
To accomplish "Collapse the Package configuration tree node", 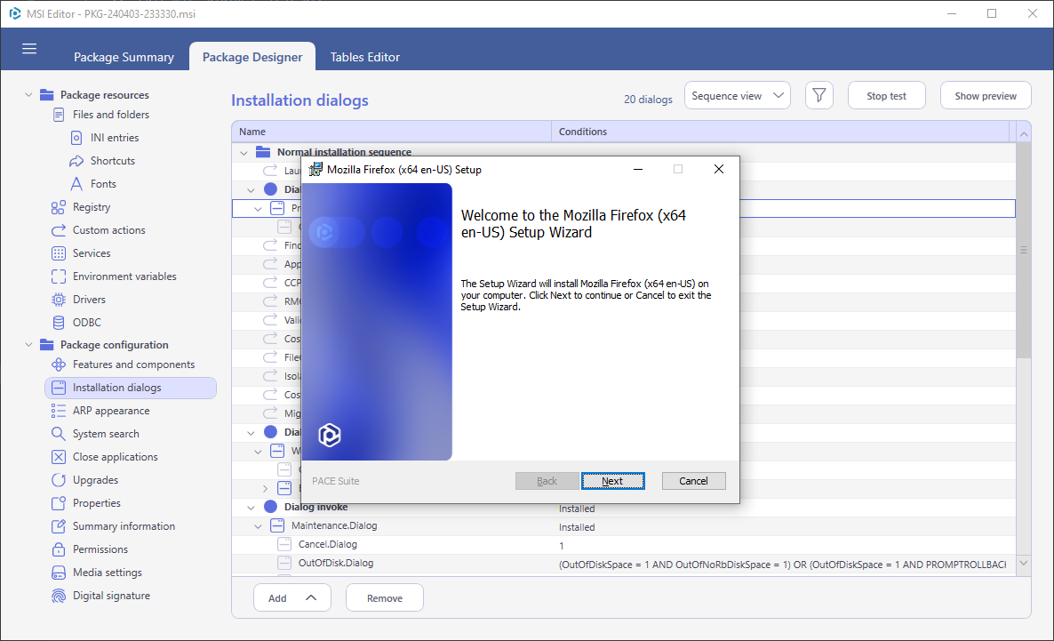I will coord(28,344).
